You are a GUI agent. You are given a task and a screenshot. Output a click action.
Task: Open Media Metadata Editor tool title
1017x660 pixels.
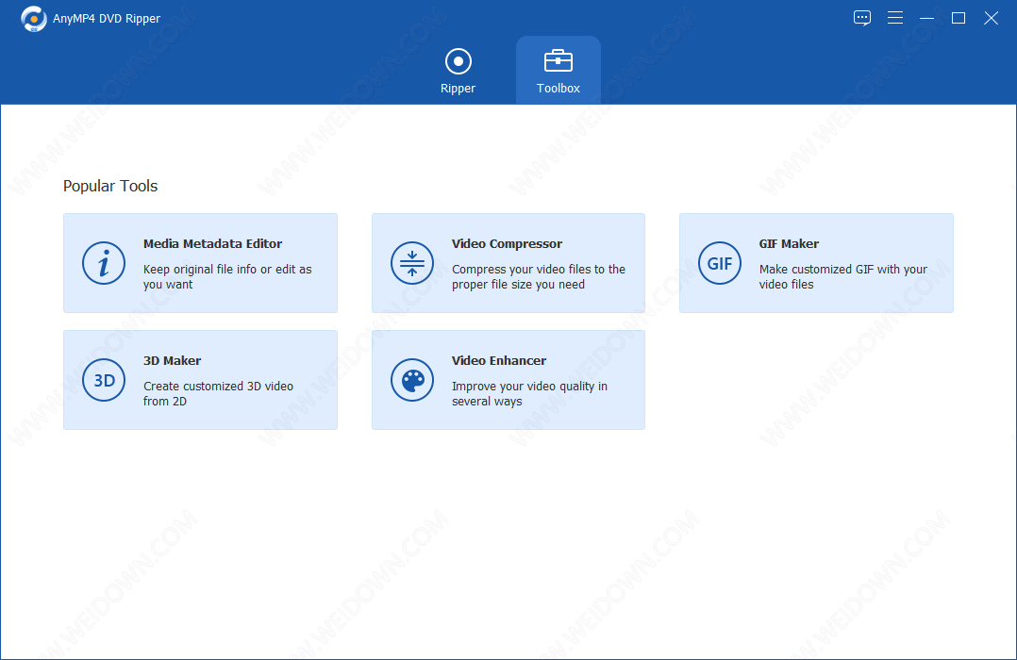(x=213, y=244)
